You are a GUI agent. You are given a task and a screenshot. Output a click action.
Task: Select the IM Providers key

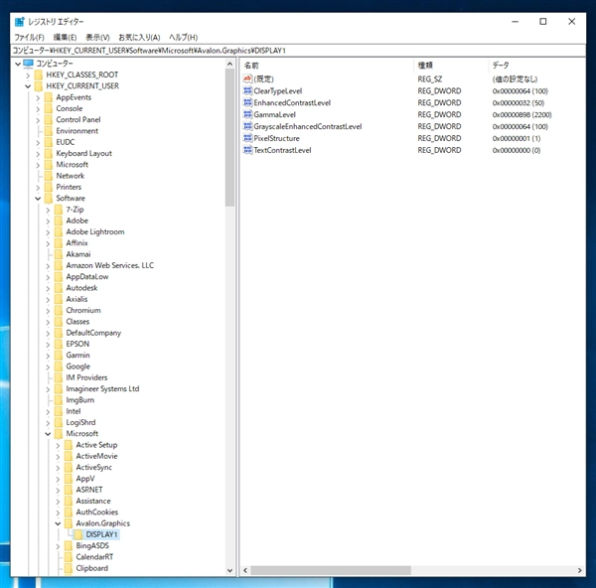(86, 377)
